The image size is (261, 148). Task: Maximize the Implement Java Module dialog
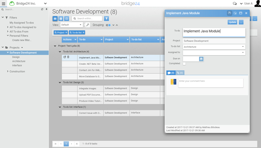(x=241, y=13)
